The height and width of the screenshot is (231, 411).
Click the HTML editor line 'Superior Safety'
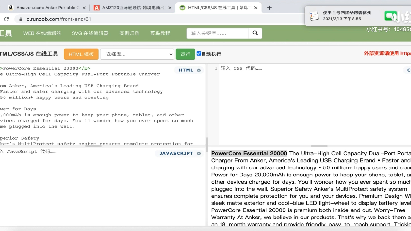coord(20,138)
